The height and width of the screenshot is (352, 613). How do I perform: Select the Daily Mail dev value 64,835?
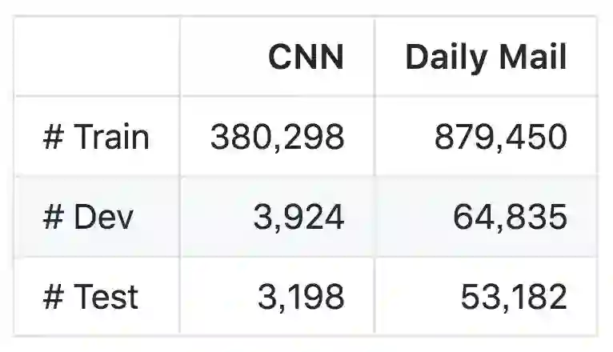point(510,217)
